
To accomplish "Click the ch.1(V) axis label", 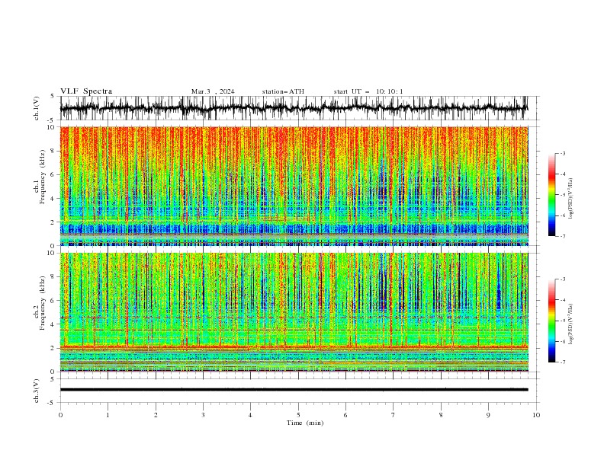I will (x=37, y=108).
